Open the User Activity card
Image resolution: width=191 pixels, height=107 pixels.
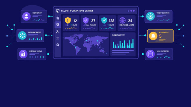[x=34, y=16]
